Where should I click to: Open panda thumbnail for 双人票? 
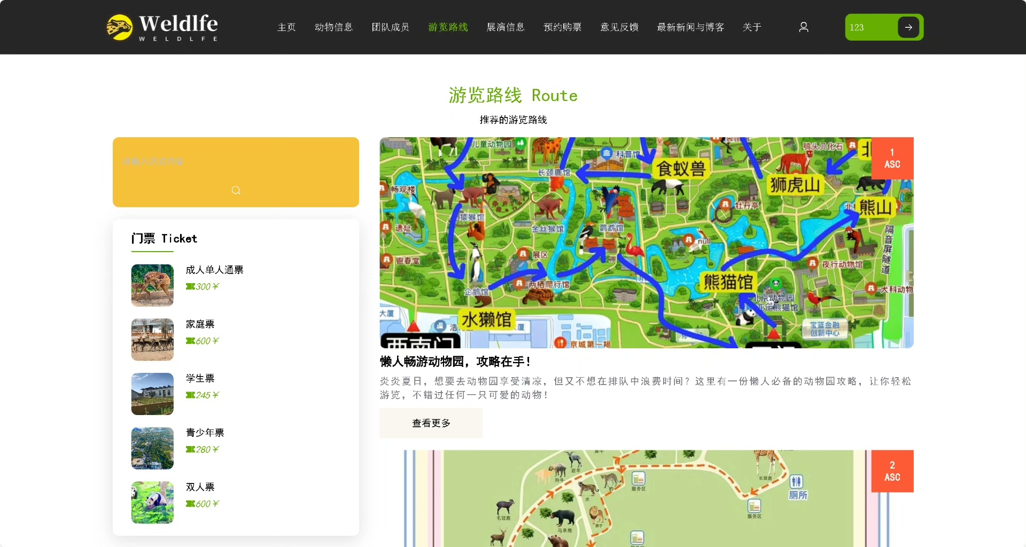pyautogui.click(x=152, y=503)
